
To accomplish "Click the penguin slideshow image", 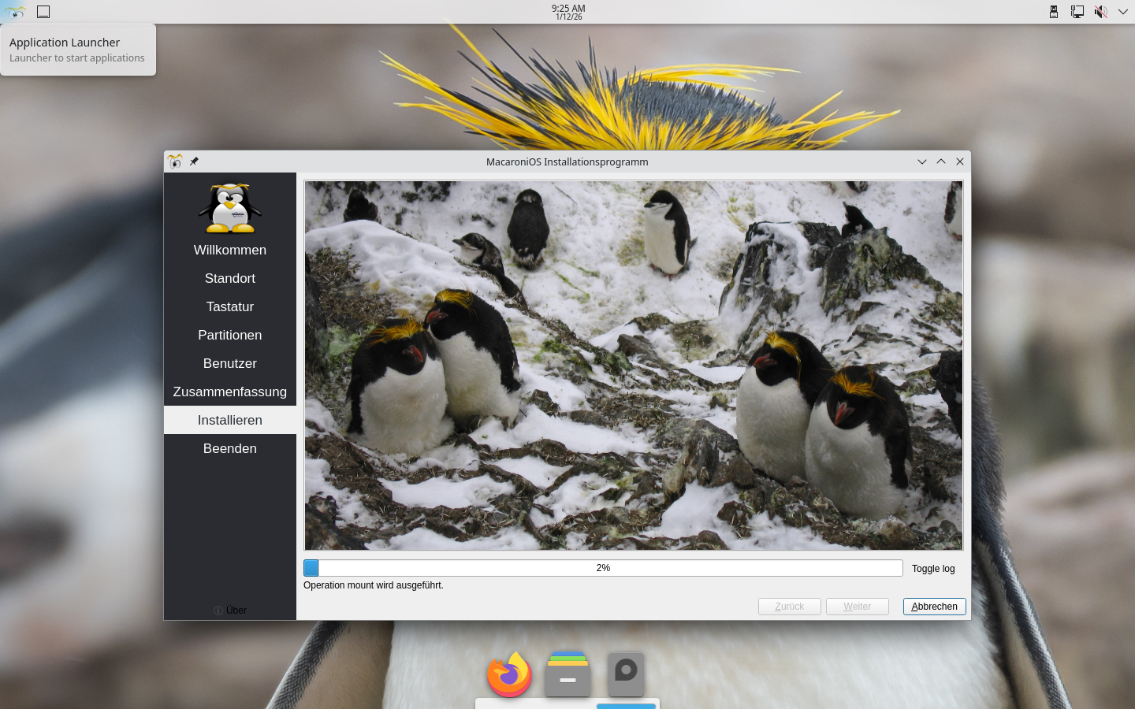I will click(633, 366).
